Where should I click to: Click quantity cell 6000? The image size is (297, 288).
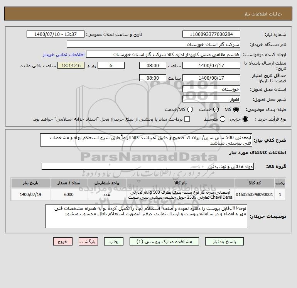[69, 194]
